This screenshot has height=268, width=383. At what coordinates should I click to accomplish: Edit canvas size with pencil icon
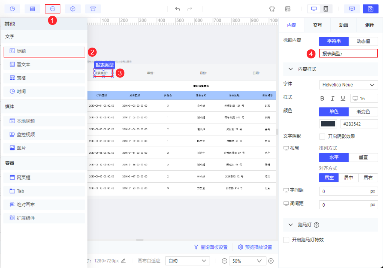click(x=123, y=261)
